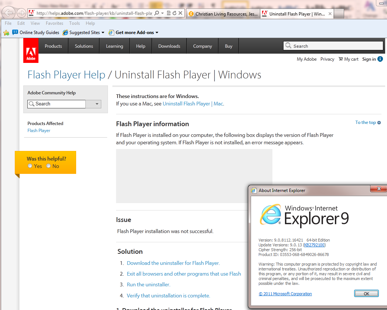Open the address bar autocomplete dropdown arrow
The width and height of the screenshot is (387, 310).
pos(162,13)
